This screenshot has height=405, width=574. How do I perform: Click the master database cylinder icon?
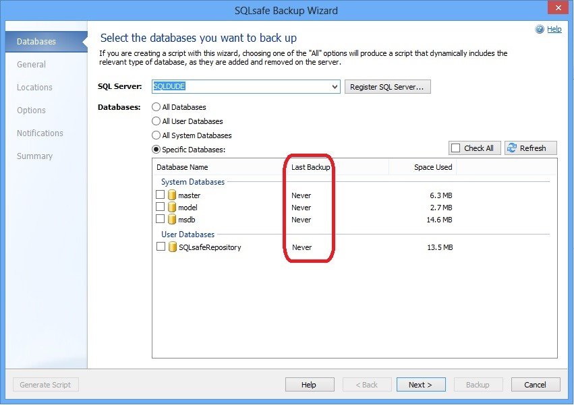pos(172,195)
